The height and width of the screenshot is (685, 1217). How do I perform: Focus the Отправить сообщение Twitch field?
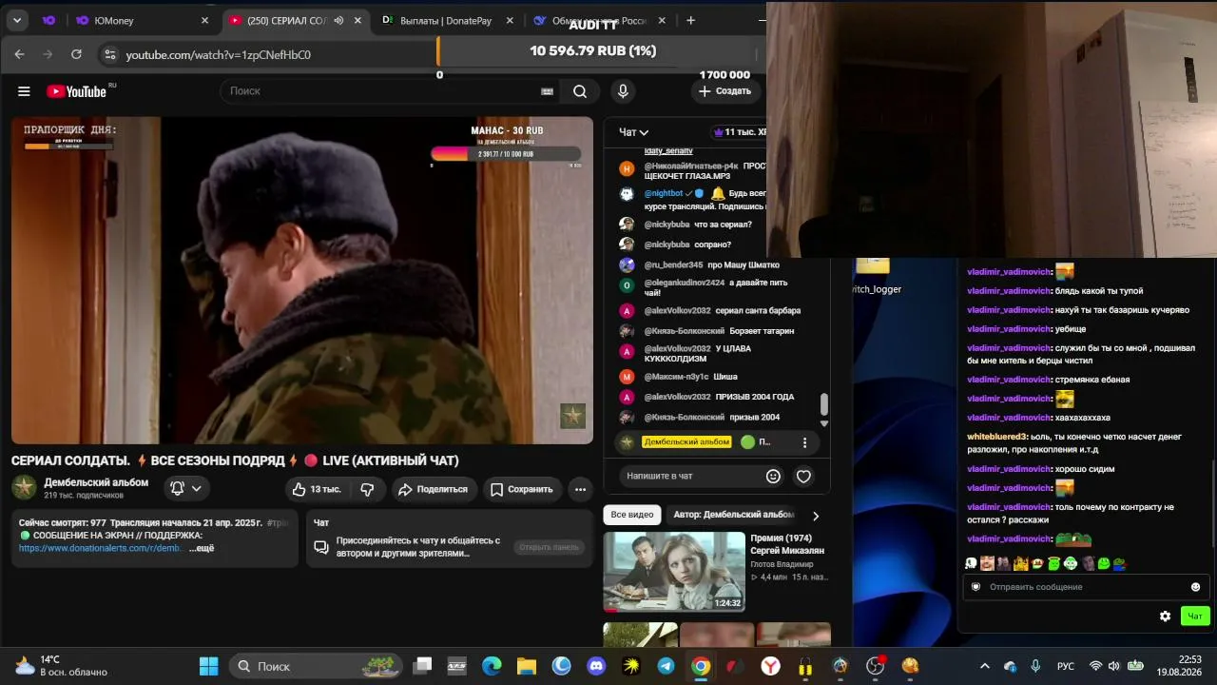[x=1084, y=587]
